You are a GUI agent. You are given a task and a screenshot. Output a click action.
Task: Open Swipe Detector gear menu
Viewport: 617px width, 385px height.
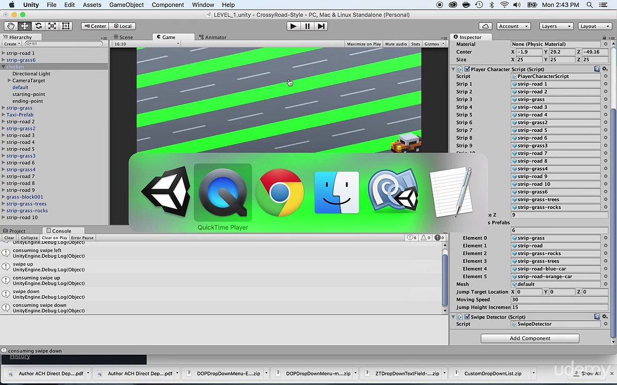(x=605, y=317)
